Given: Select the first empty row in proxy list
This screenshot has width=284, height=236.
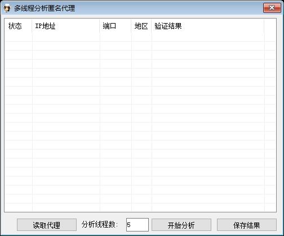Looking at the screenshot, I should [x=140, y=37].
